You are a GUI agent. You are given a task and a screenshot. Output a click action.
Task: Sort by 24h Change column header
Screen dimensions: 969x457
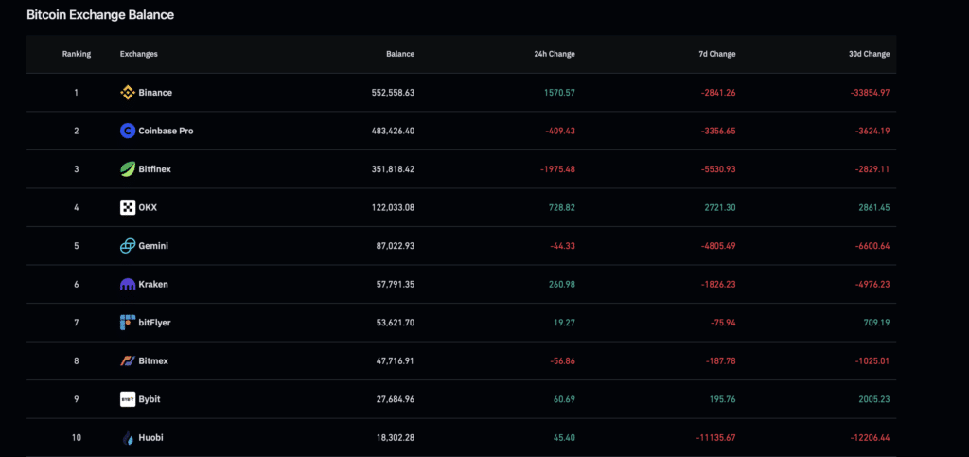click(554, 54)
